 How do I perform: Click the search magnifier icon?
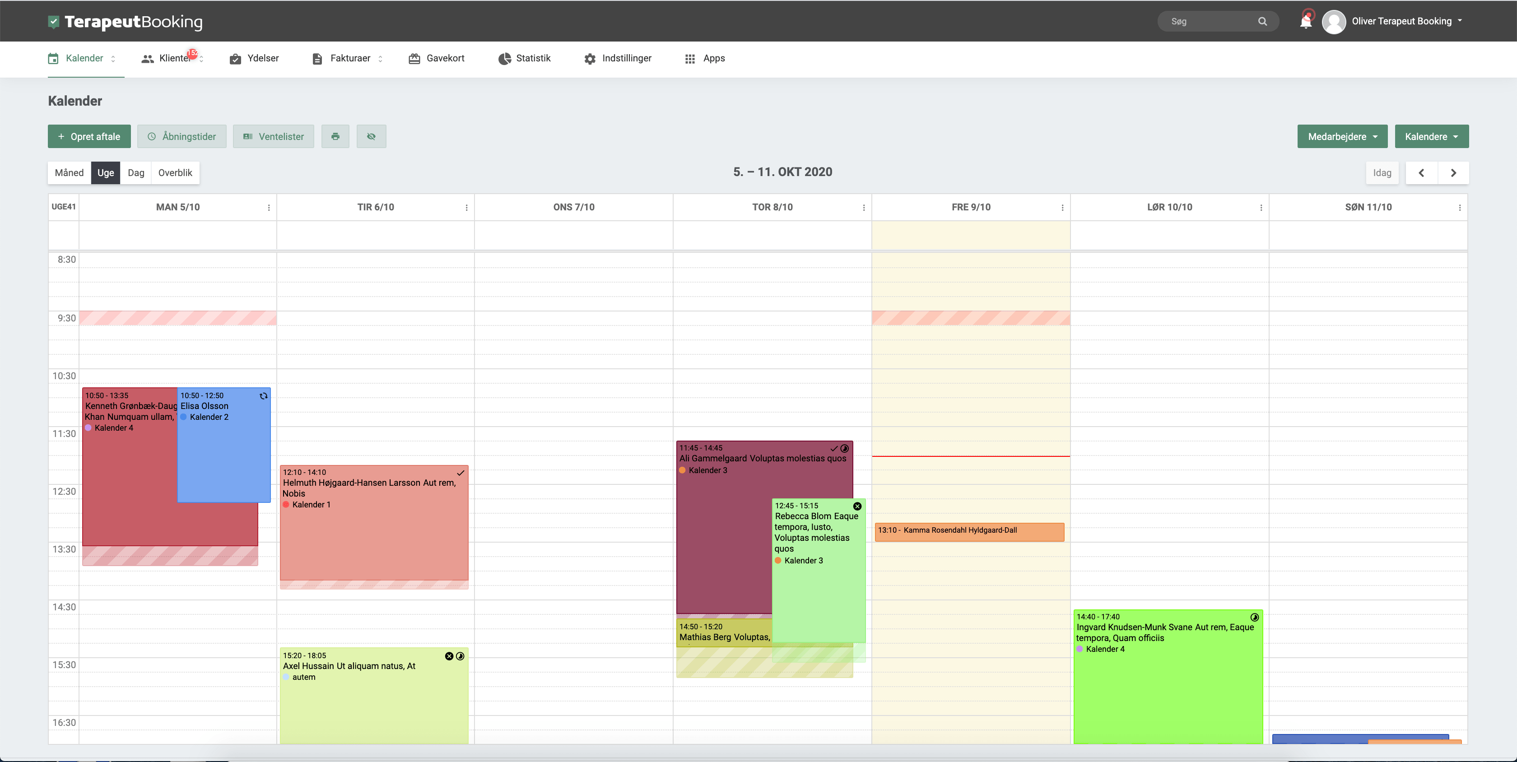click(x=1263, y=21)
